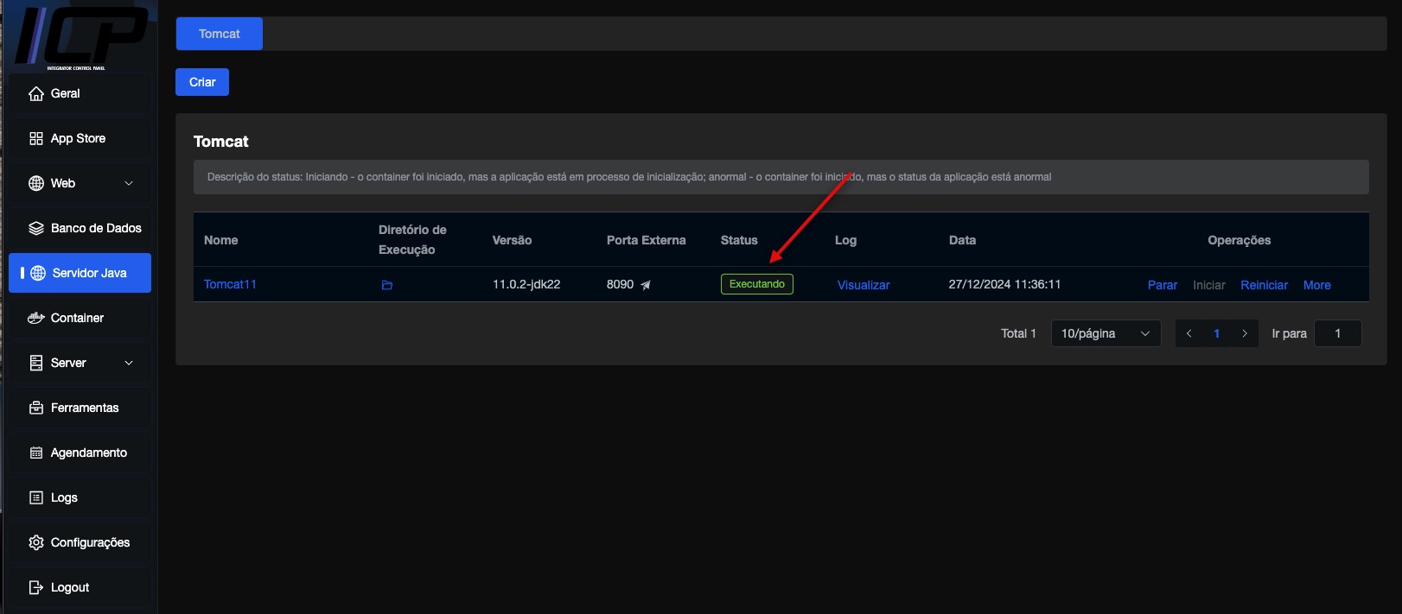Click the Logout exit icon
The width and height of the screenshot is (1402, 614).
pos(36,587)
